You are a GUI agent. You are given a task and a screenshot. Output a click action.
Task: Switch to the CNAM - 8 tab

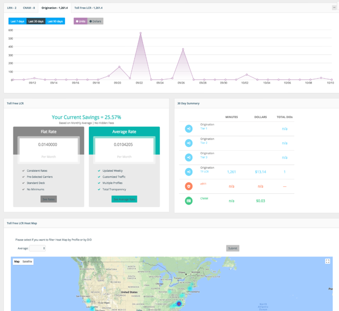click(28, 7)
